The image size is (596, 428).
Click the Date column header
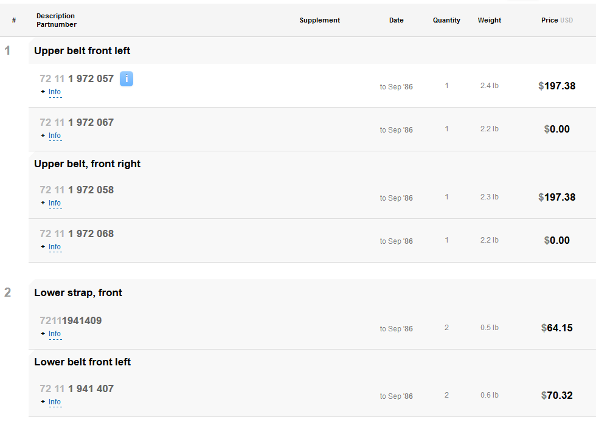397,20
